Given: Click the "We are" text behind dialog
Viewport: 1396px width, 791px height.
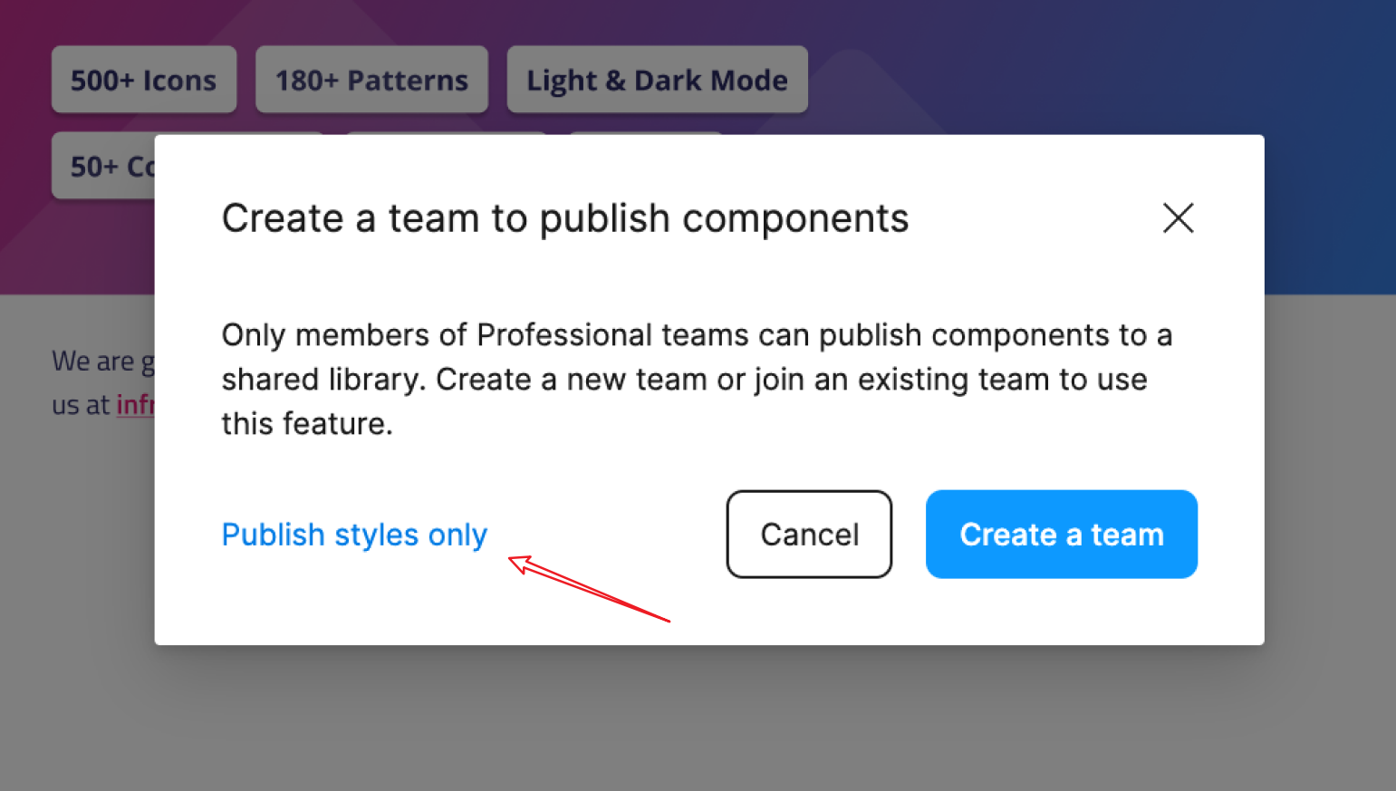Looking at the screenshot, I should tap(92, 362).
